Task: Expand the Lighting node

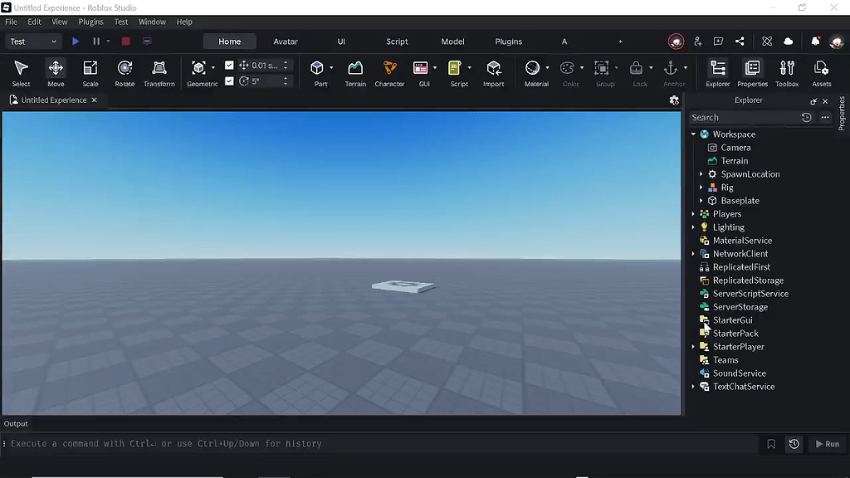Action: click(x=693, y=227)
